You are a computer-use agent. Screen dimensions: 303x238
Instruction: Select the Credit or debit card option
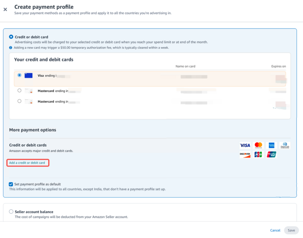pos(11,37)
